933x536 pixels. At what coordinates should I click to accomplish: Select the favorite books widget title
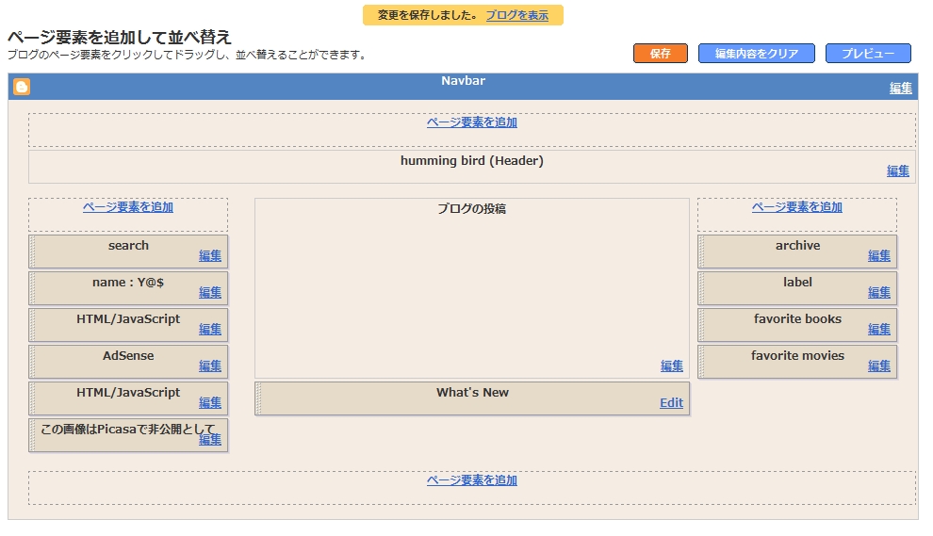[x=798, y=318]
